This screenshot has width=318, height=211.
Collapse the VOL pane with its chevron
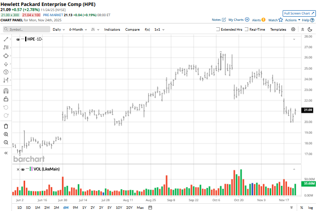point(294,169)
